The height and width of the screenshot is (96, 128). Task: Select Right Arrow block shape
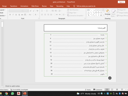pyautogui.click(x=96, y=13)
